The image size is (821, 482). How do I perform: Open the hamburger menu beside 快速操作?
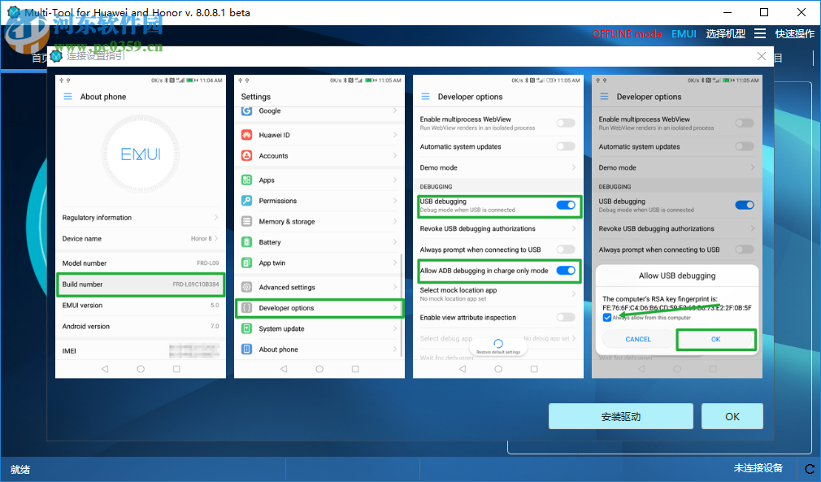[761, 34]
